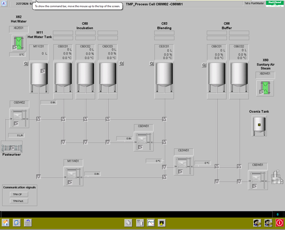Click the red power button in bottom toolbar
Screen dimensions: 285x230
click(279, 223)
